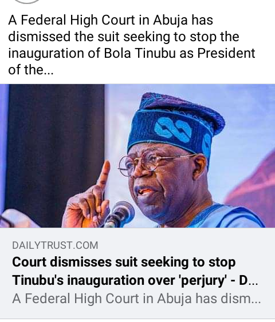
Task: Open headline "Court dismisses suit seeking to stop"
Action: 124,263
